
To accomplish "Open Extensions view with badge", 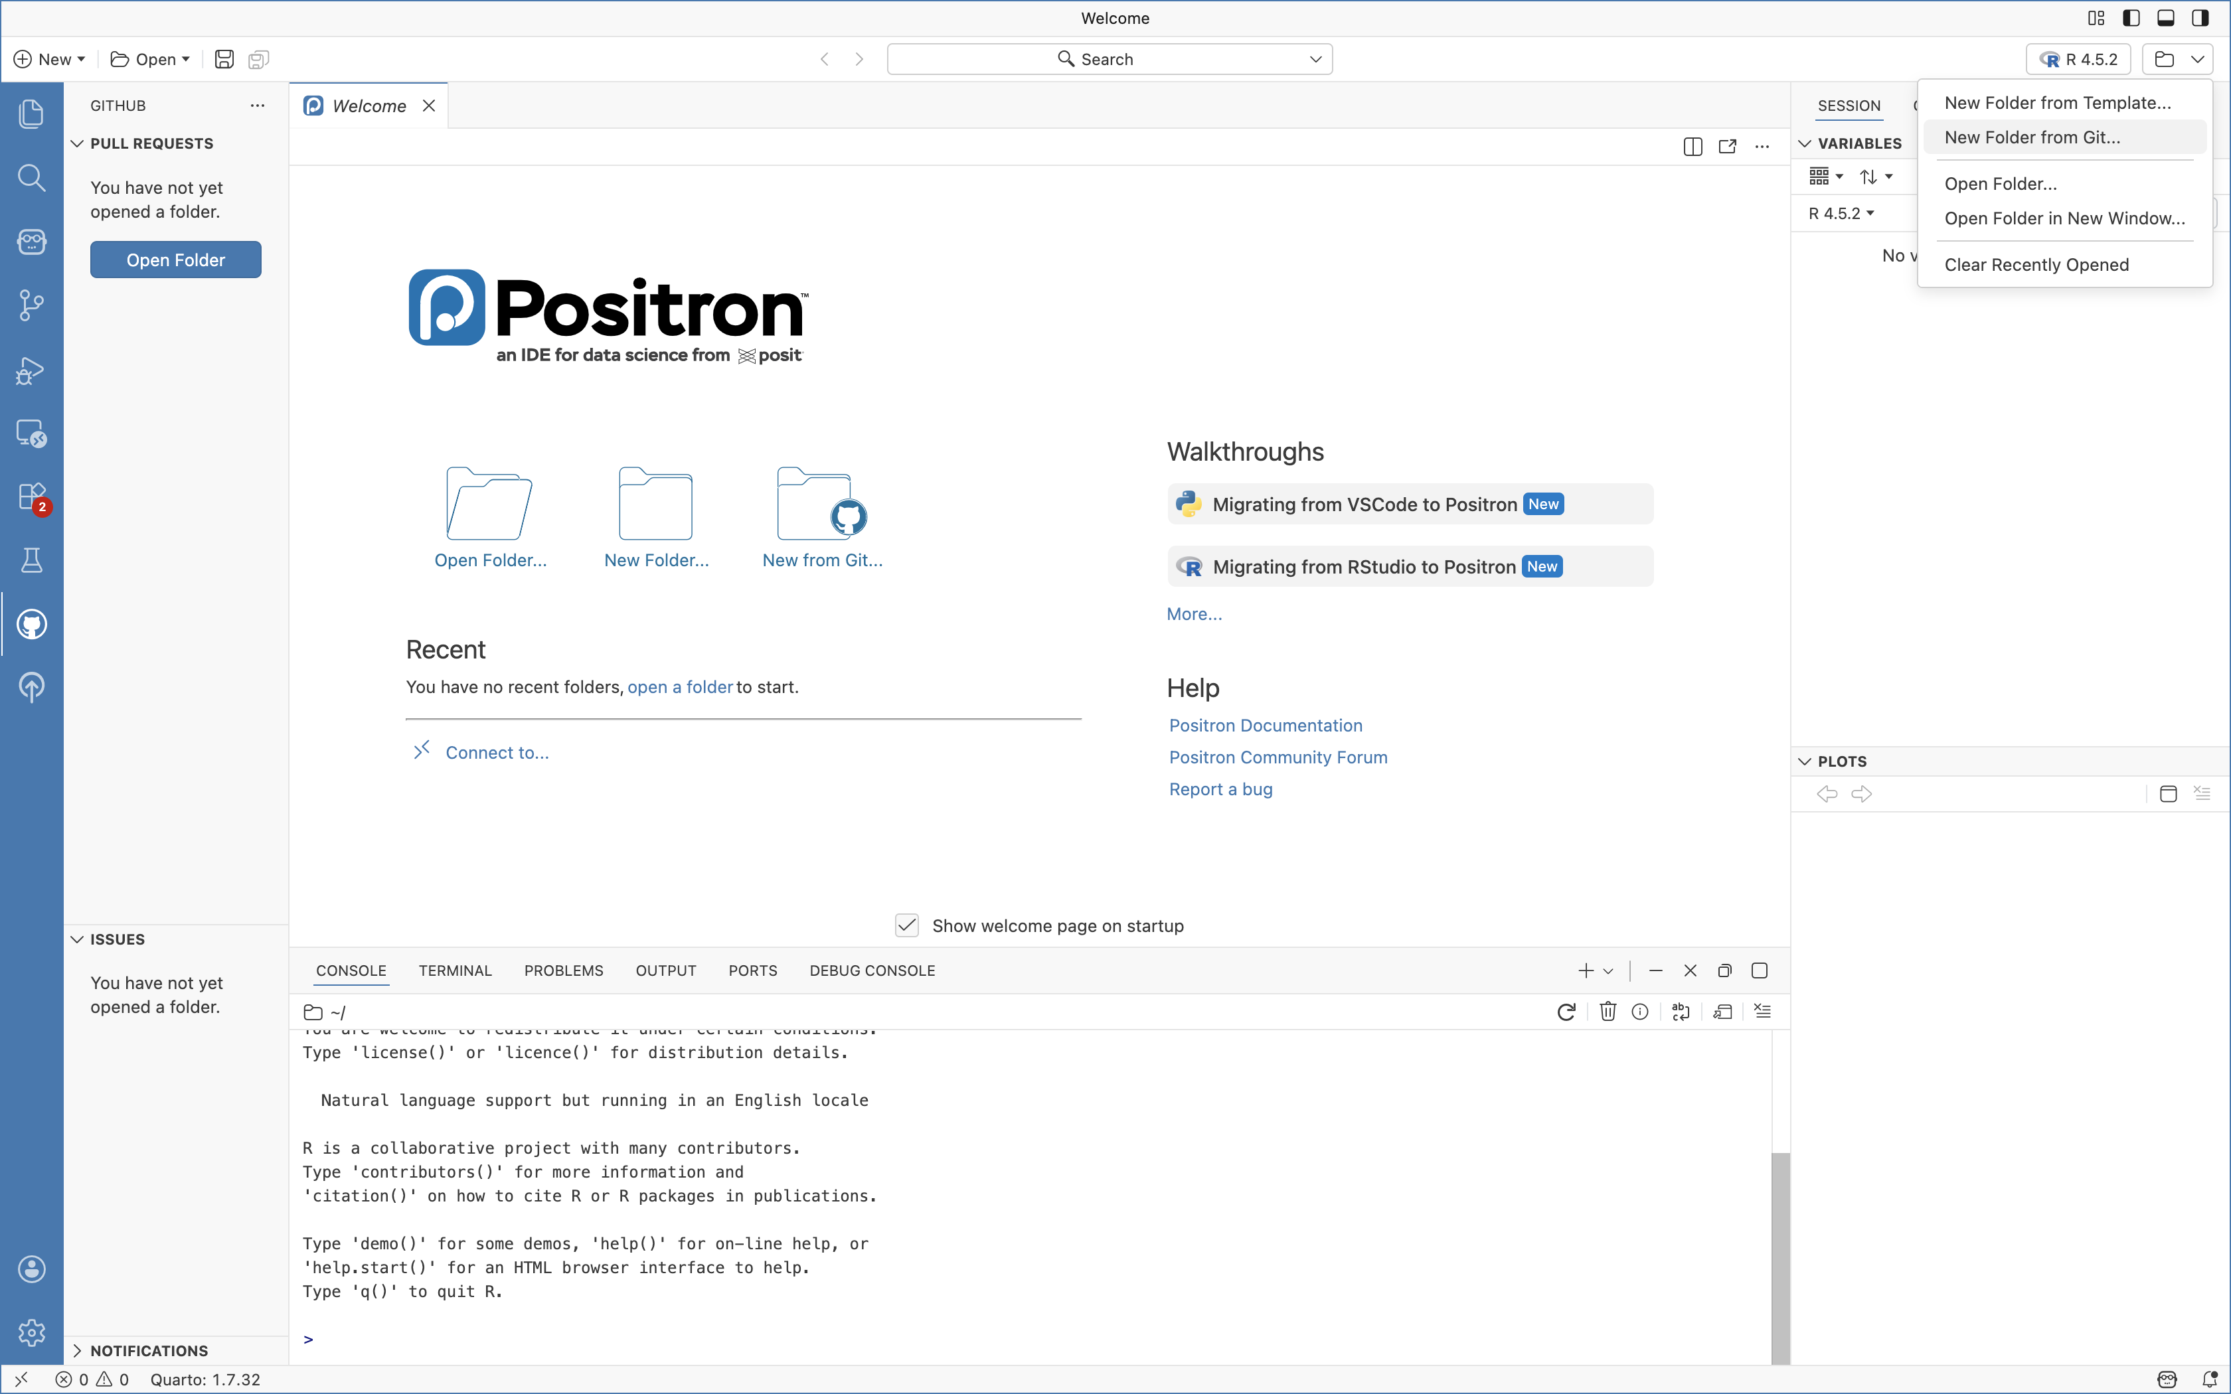I will 31,497.
